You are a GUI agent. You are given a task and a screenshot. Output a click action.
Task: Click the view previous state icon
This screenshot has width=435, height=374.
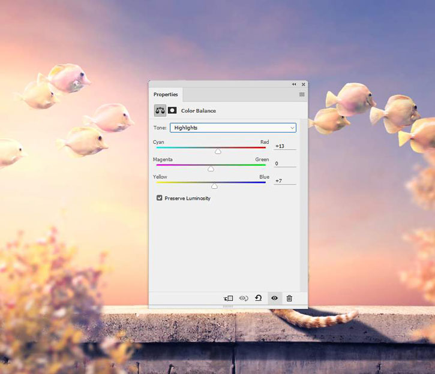pyautogui.click(x=244, y=298)
